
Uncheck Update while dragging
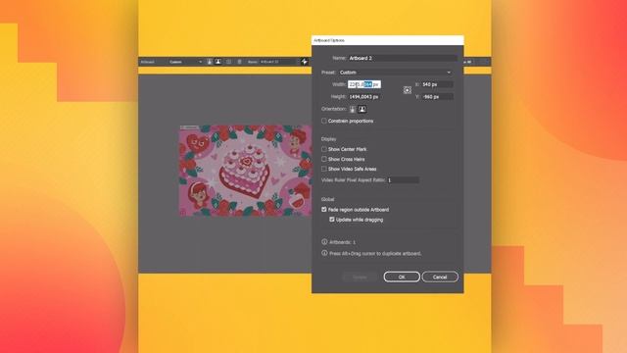point(332,220)
